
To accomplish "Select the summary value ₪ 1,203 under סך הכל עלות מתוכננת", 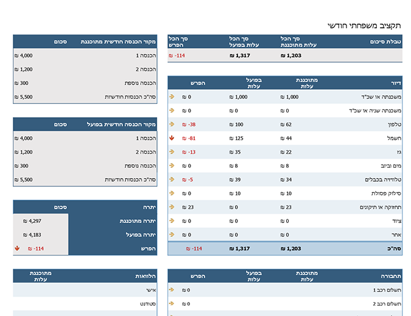I will [x=291, y=55].
